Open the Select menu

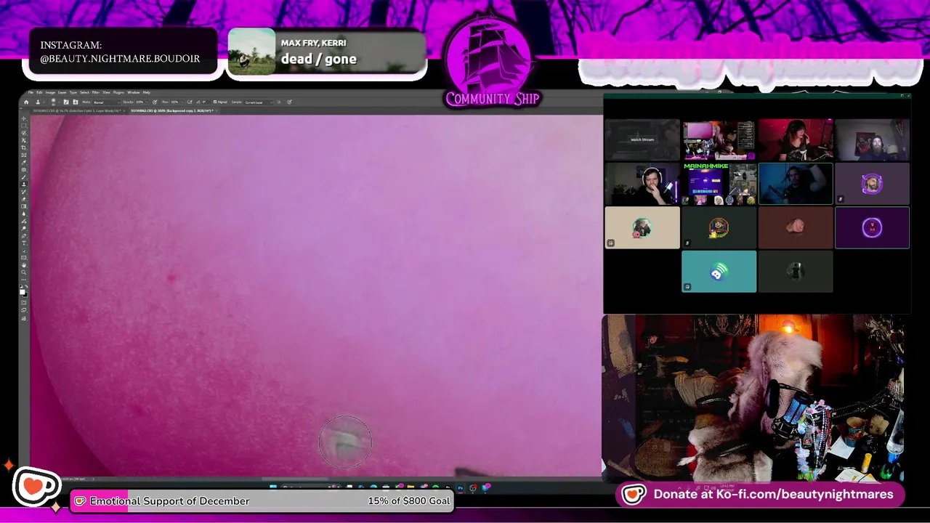coord(84,92)
